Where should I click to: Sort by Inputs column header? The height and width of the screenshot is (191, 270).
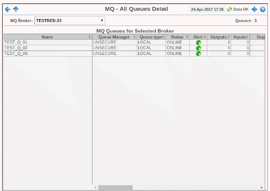click(239, 37)
